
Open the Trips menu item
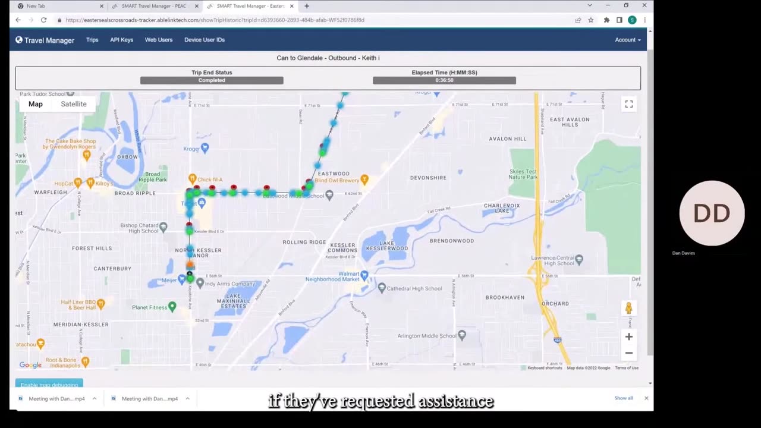92,40
